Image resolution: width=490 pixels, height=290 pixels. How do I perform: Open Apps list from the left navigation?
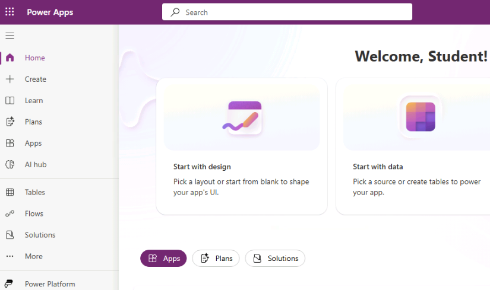(x=59, y=143)
